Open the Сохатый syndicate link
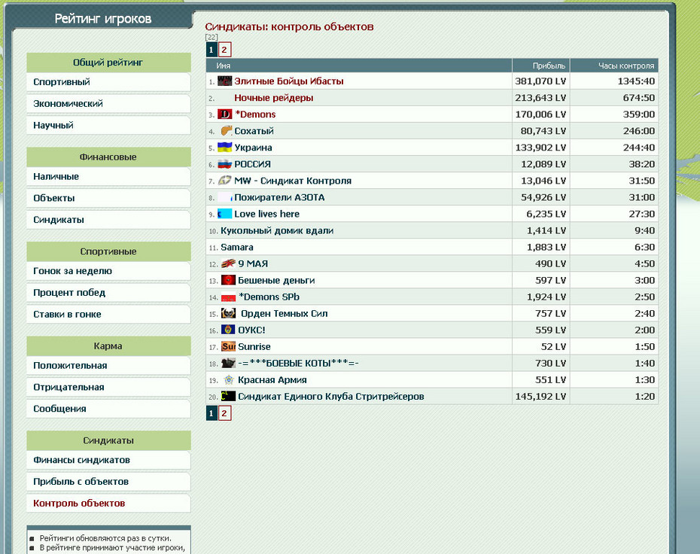This screenshot has width=700, height=554. coord(254,131)
